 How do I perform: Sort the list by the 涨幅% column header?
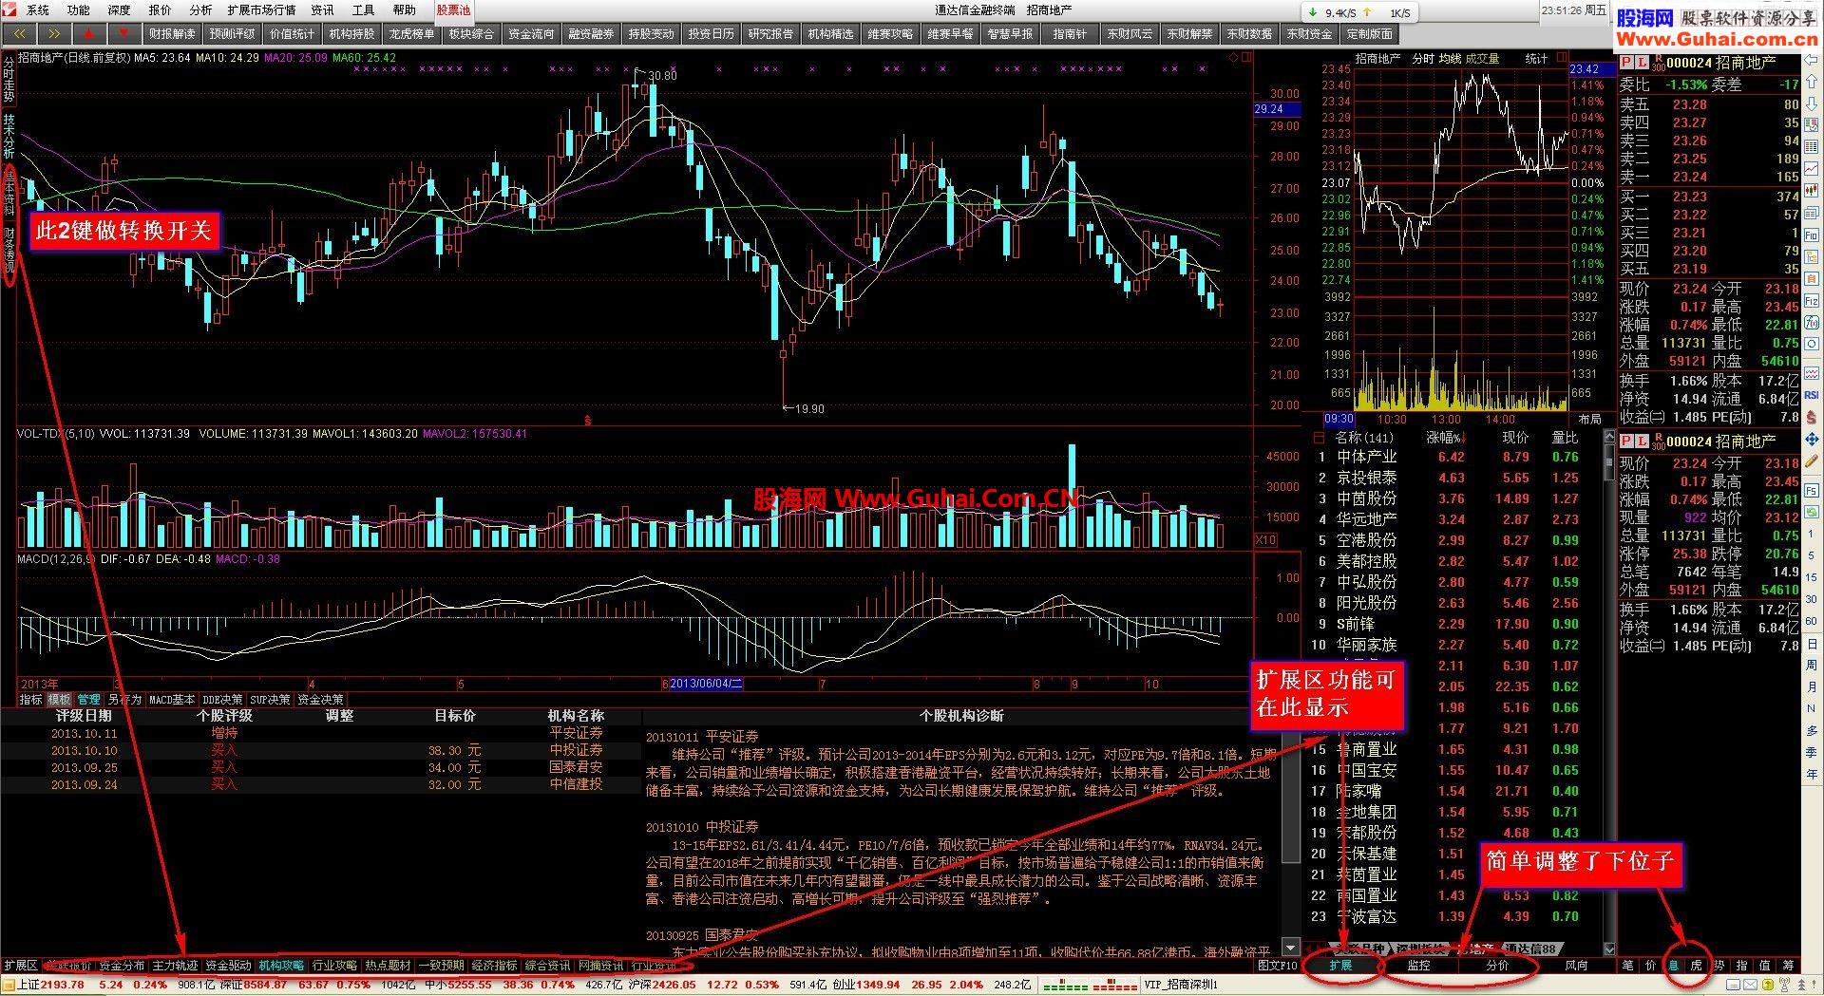(x=1447, y=438)
